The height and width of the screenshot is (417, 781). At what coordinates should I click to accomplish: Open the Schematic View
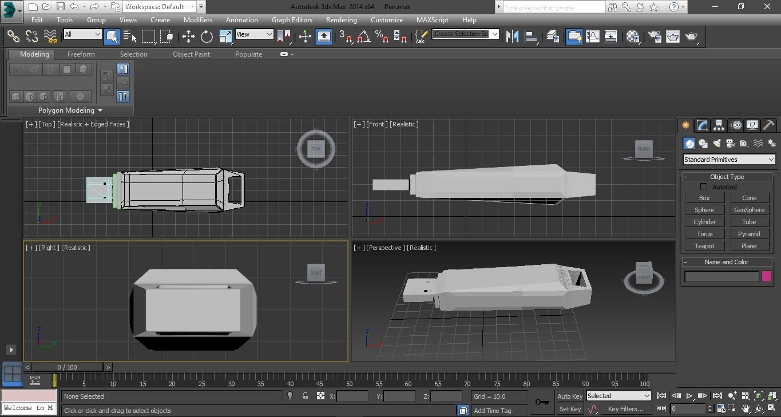point(611,36)
